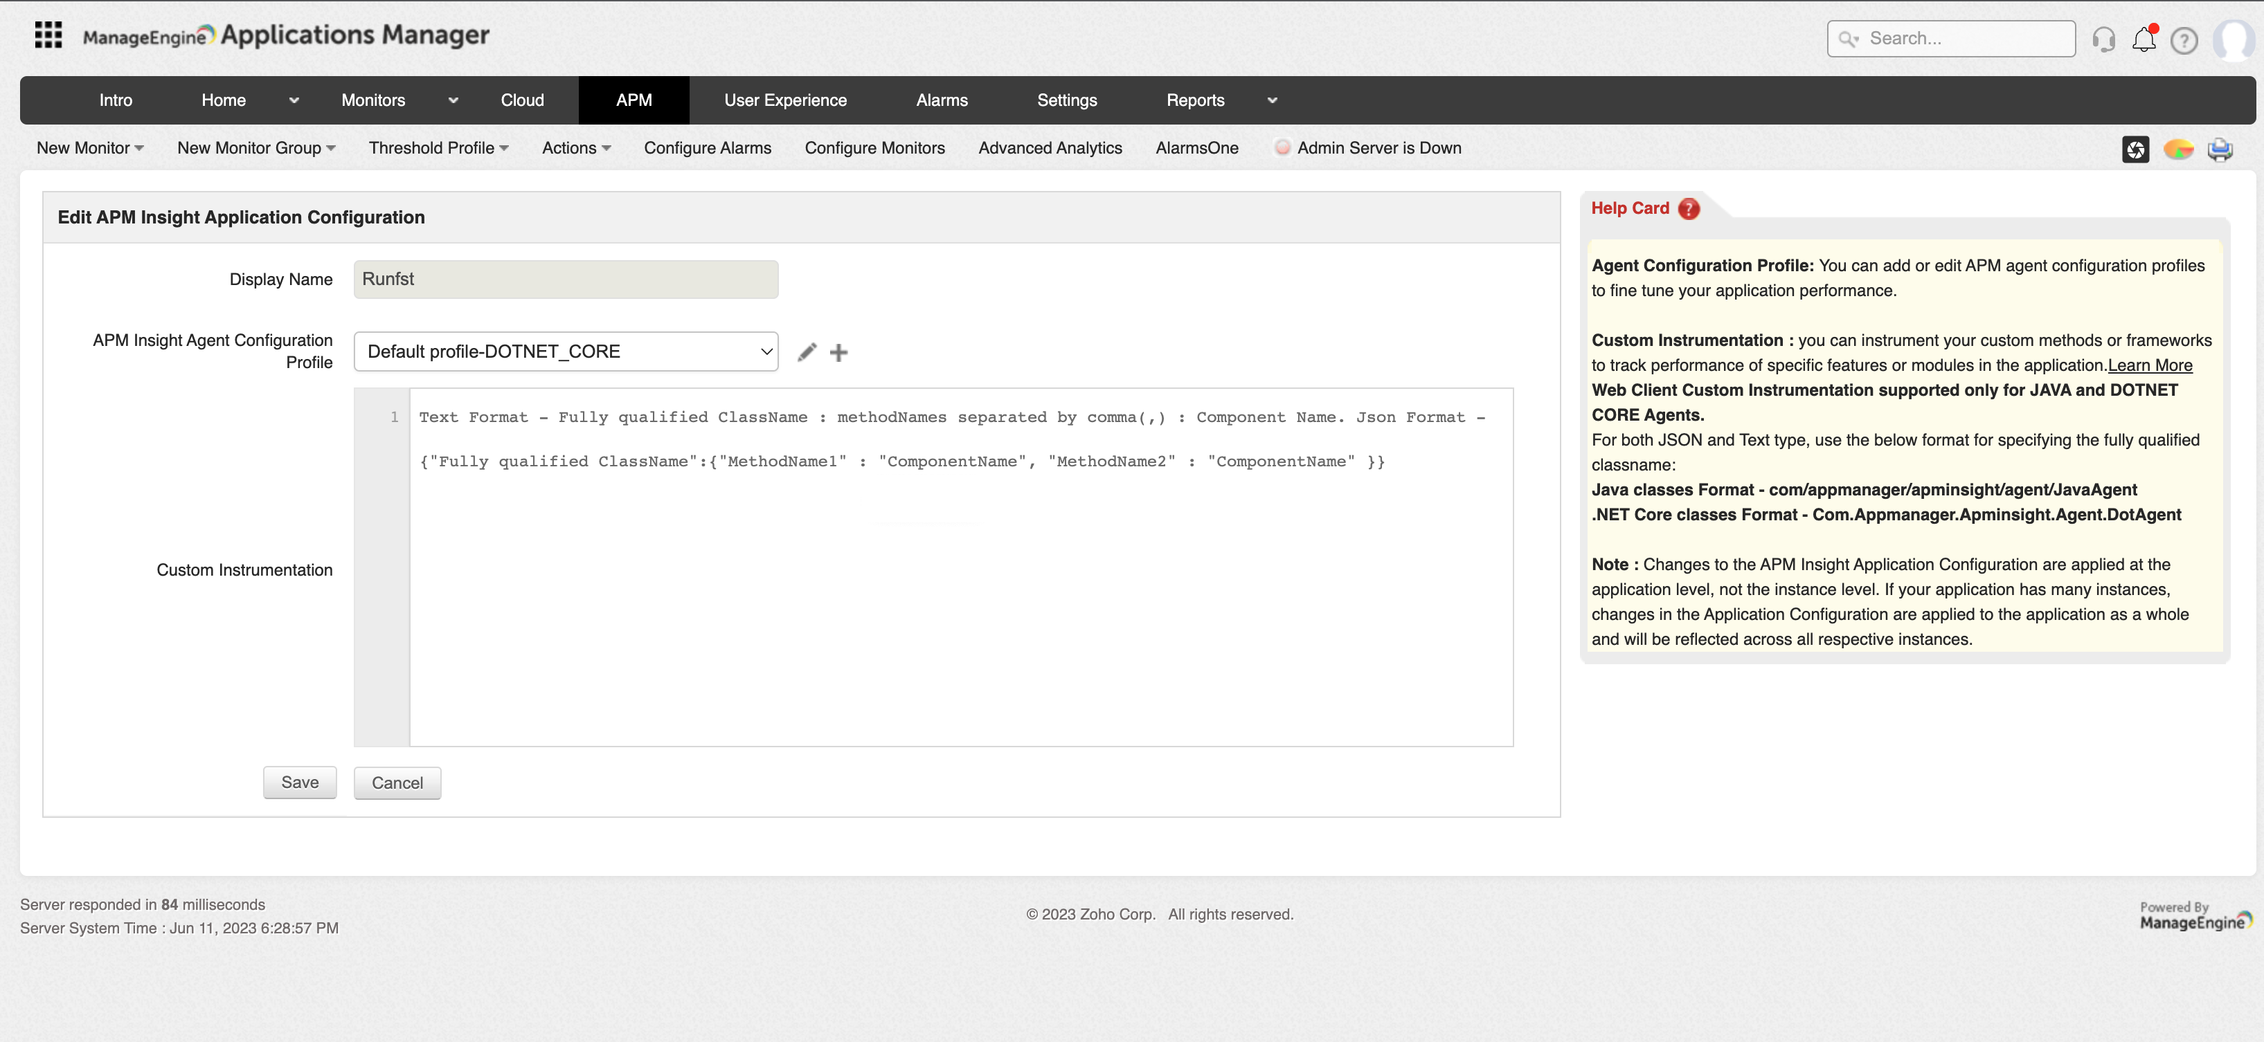This screenshot has height=1042, width=2264.
Task: Click the user avatar in the top-right corner
Action: pyautogui.click(x=2234, y=39)
